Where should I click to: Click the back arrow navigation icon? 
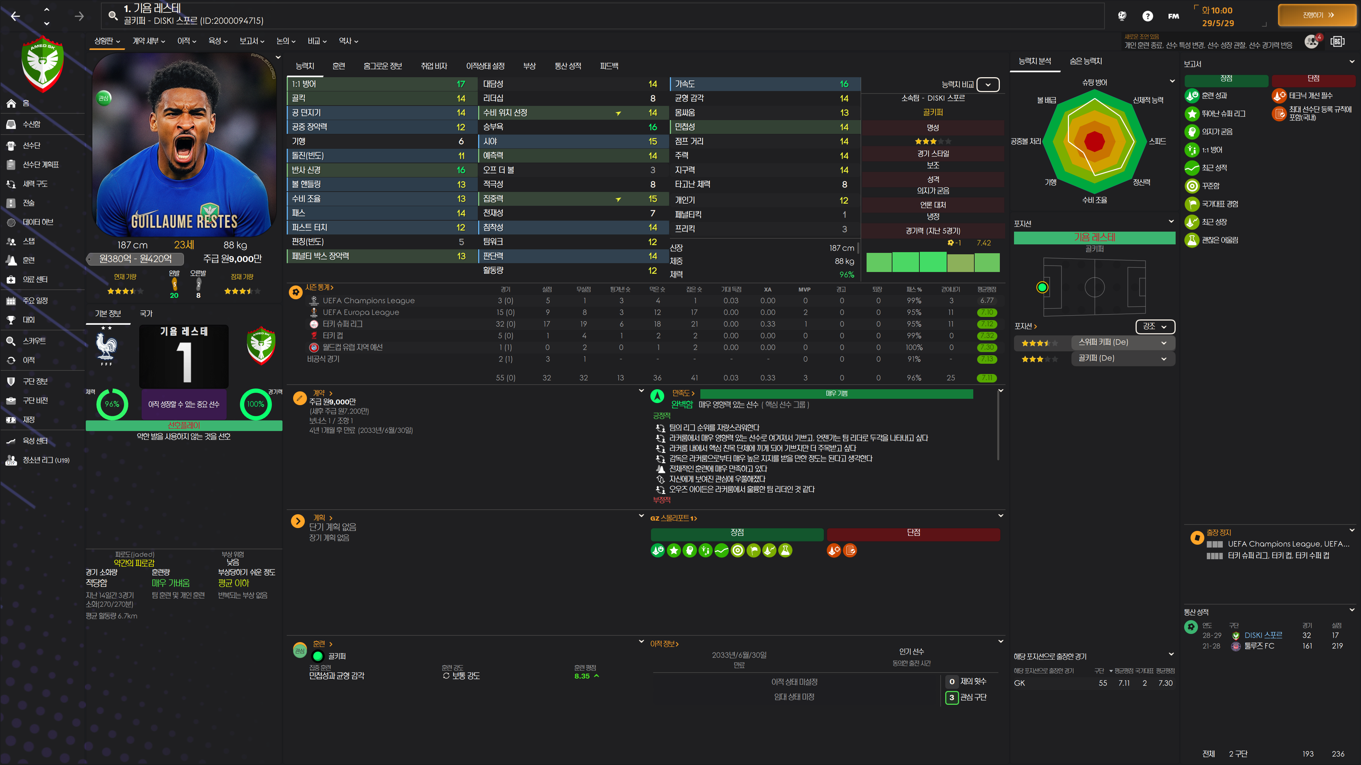point(15,16)
